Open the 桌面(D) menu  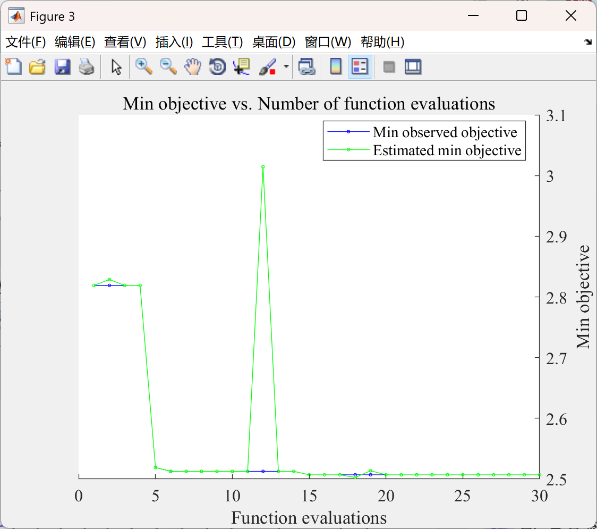click(x=274, y=42)
